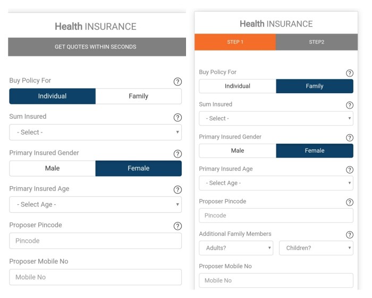372x298 pixels.
Task: Click help icon beside left Buy Policy For
Action: coord(177,81)
